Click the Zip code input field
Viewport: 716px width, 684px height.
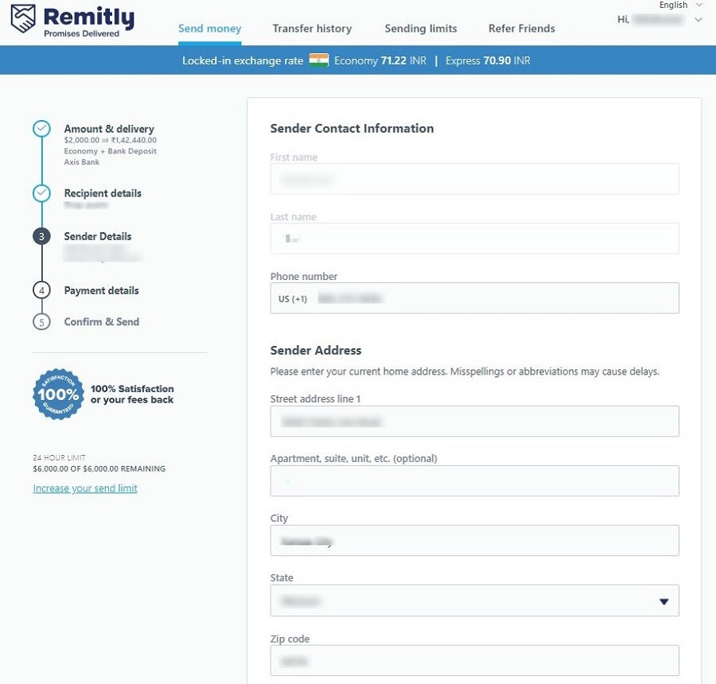(x=474, y=661)
